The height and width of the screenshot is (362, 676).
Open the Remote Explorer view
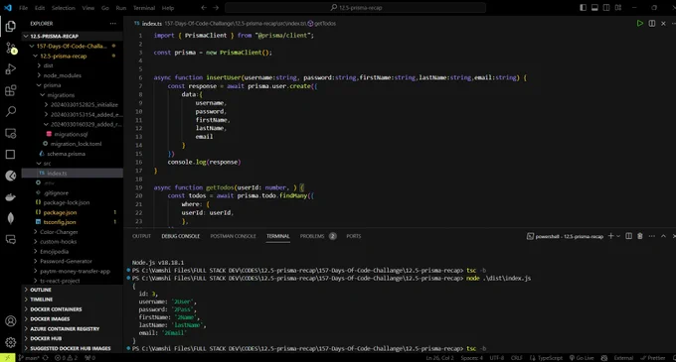click(11, 133)
